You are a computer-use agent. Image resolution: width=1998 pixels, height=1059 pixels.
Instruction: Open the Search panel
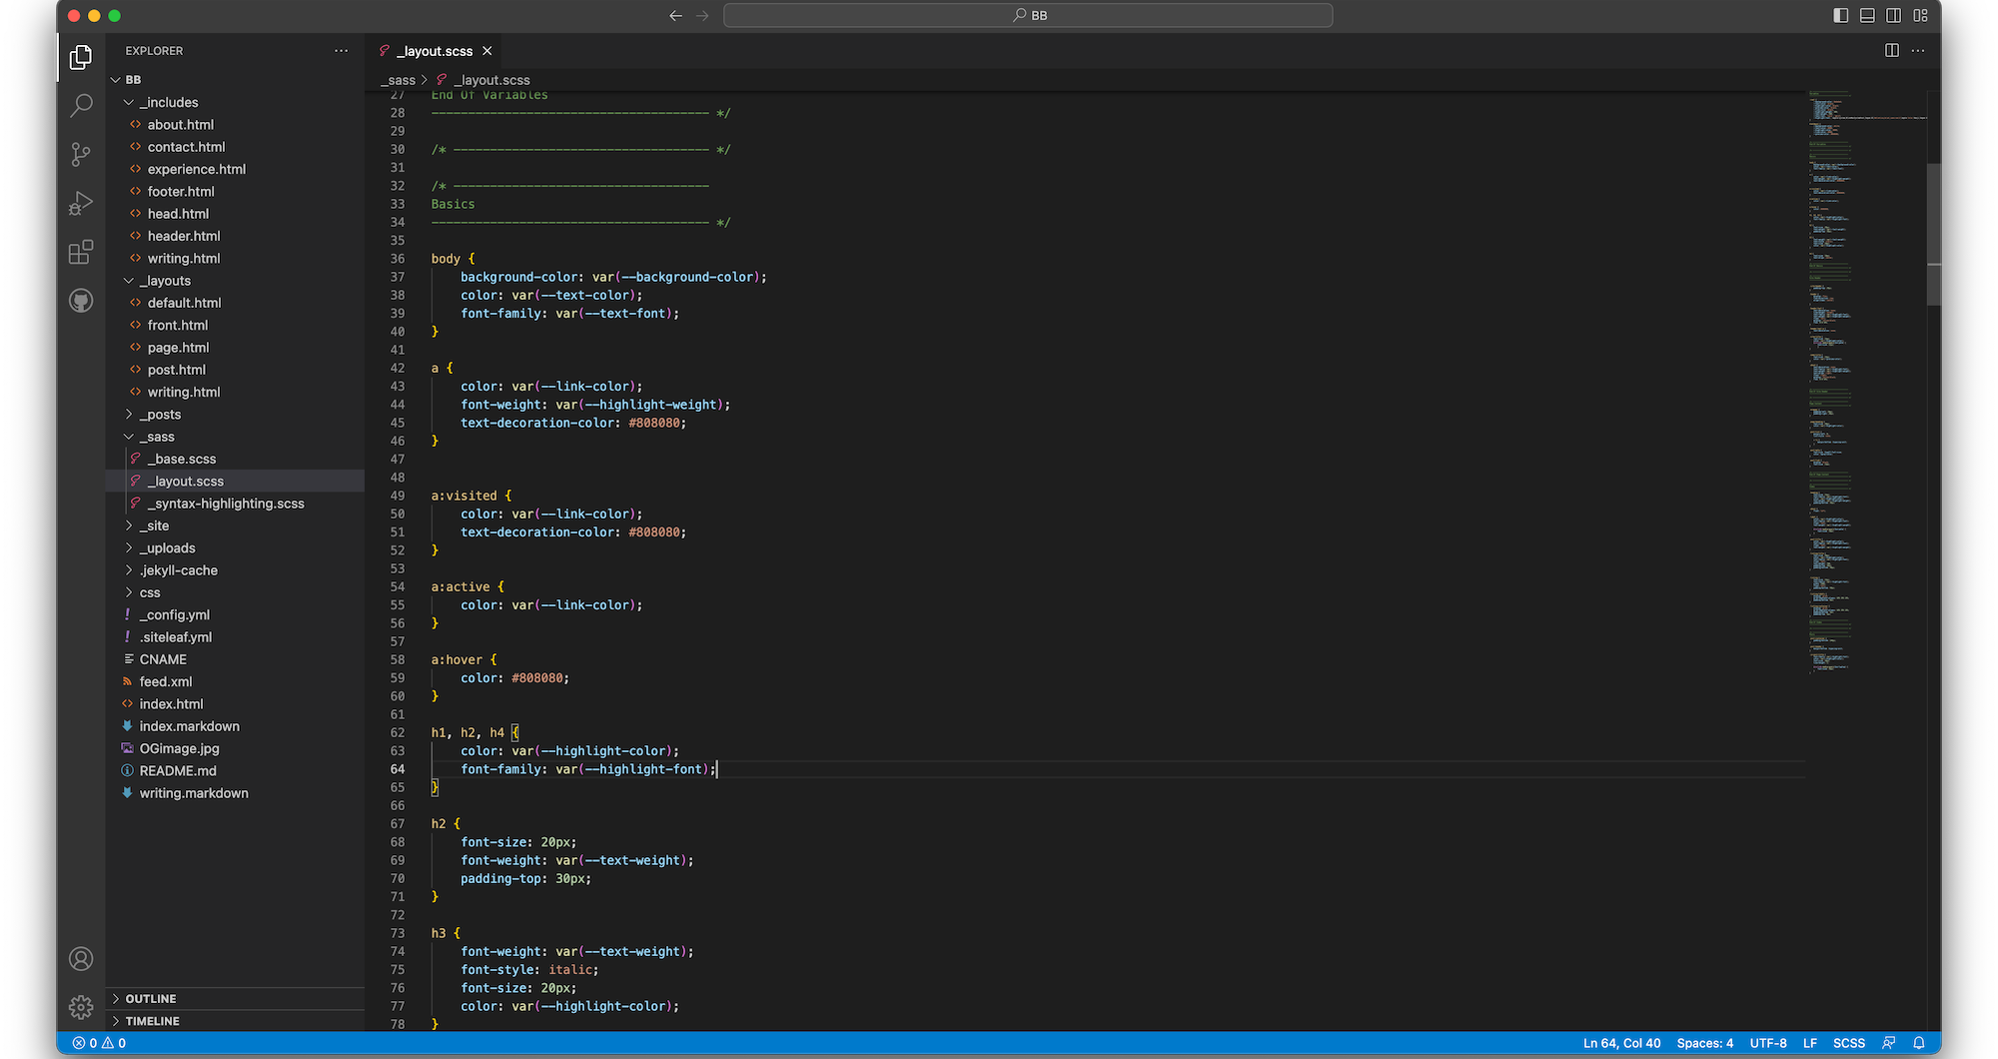pos(80,105)
